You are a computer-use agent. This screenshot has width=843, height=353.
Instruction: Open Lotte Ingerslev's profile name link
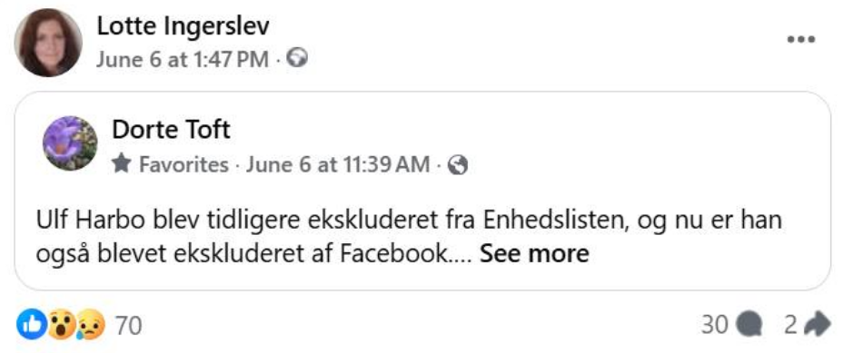point(183,26)
